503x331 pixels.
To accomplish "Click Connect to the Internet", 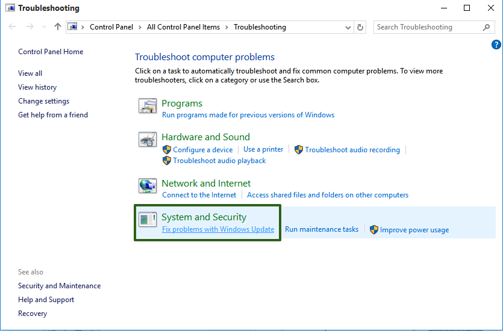I will [x=199, y=195].
